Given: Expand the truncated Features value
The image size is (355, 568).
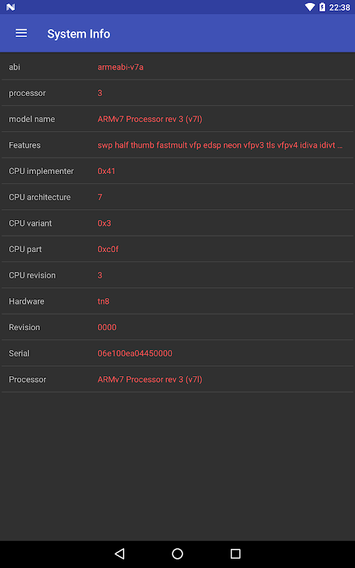Looking at the screenshot, I should tap(220, 146).
